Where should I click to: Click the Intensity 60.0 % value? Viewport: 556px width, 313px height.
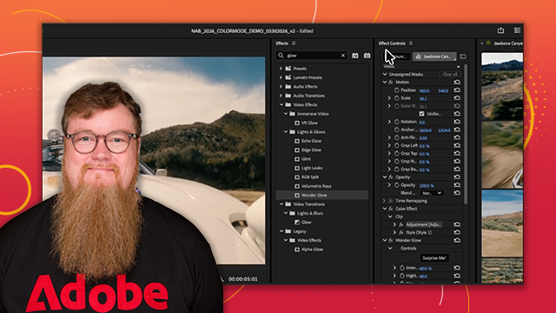(426, 269)
